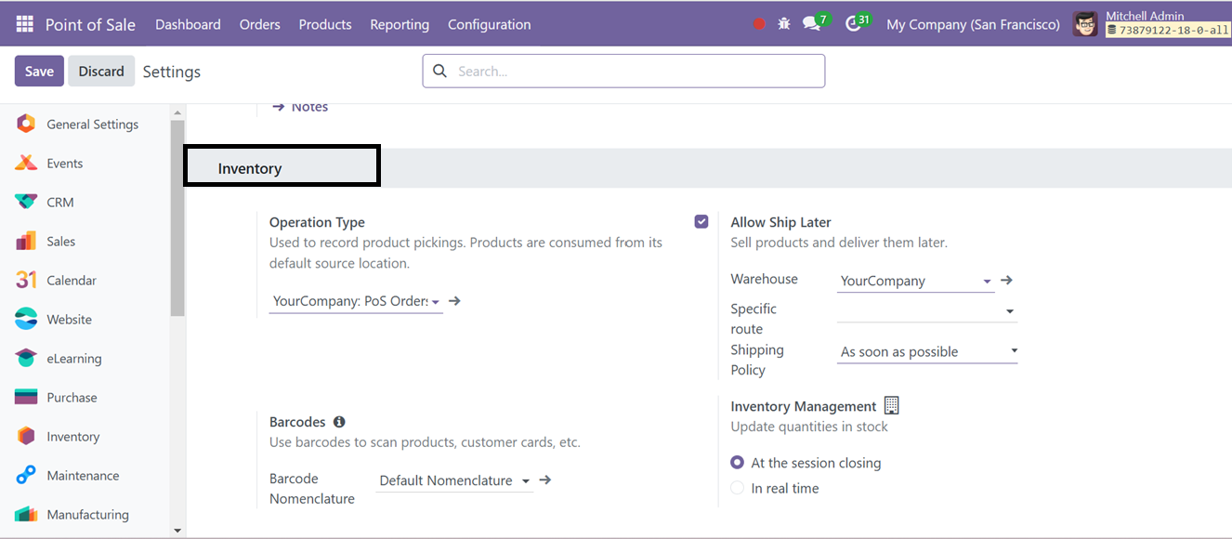Open the Dashboard menu
The height and width of the screenshot is (539, 1232).
[188, 24]
